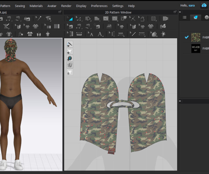Open the Pleats fold tool
This screenshot has height=174, width=209.
point(153,19)
